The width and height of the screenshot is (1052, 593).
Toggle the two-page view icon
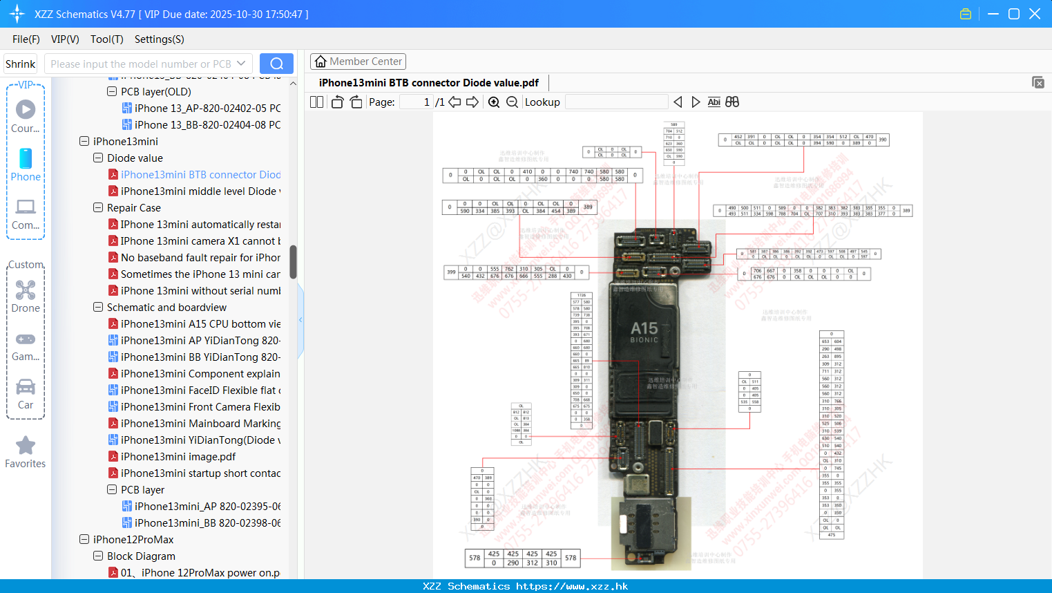click(316, 102)
